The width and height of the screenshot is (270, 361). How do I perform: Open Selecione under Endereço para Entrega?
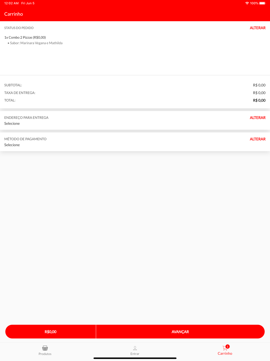(12, 123)
